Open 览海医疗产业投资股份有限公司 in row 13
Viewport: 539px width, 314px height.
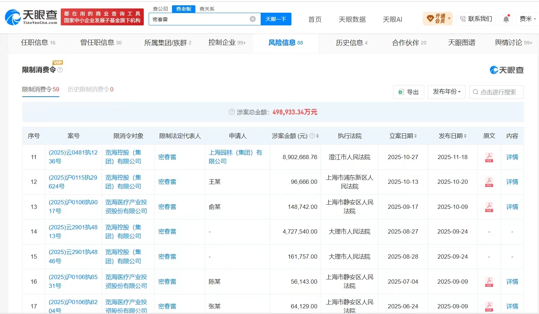(x=126, y=207)
